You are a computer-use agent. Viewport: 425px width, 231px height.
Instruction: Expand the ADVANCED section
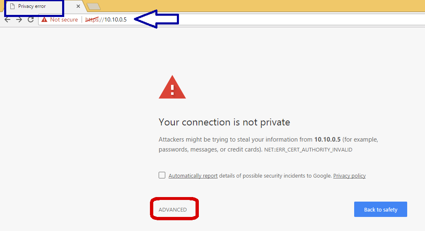point(173,209)
